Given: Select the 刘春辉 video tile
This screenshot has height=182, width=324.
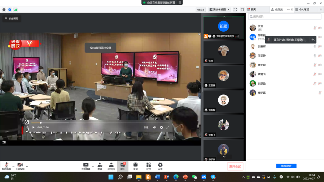Looking at the screenshot, I should 224,102.
